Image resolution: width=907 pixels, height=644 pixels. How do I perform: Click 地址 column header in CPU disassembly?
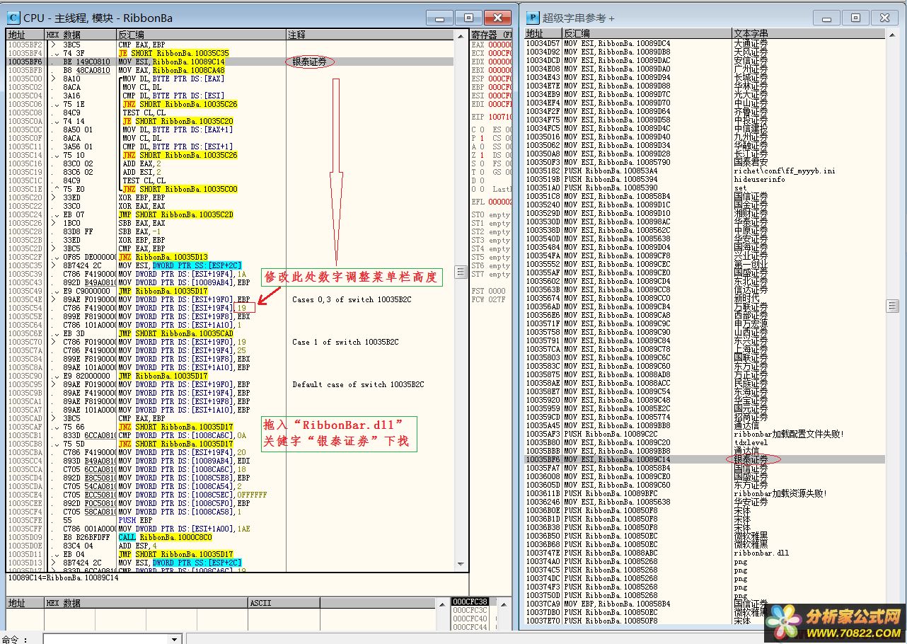pyautogui.click(x=25, y=34)
